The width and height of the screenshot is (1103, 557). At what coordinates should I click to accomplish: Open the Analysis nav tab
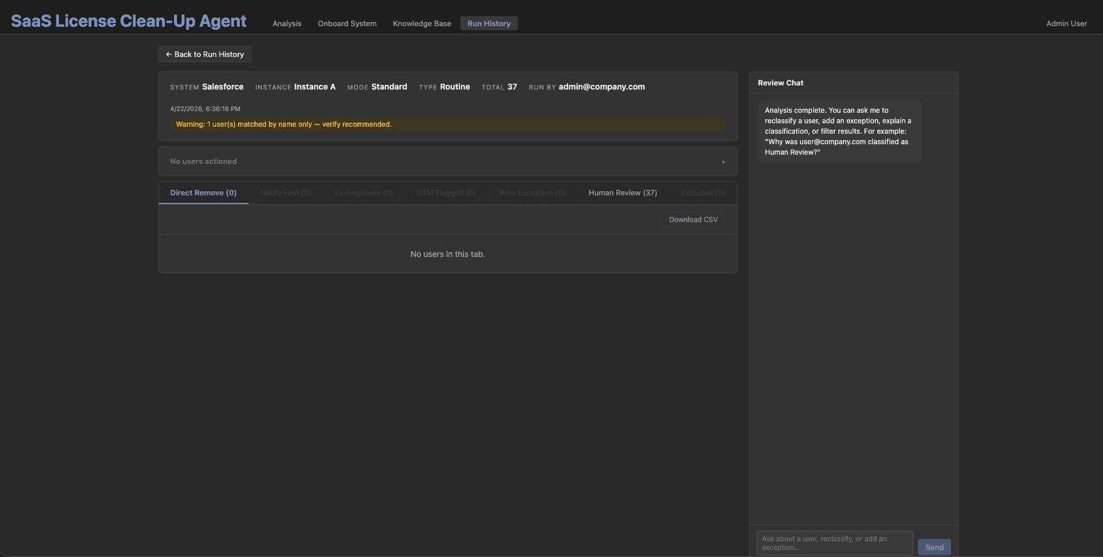click(x=287, y=23)
